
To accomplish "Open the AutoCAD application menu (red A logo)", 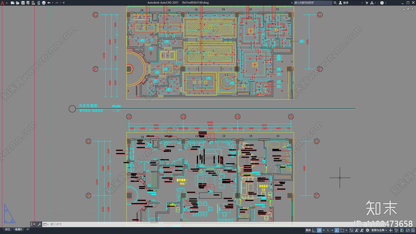I will (2, 3).
